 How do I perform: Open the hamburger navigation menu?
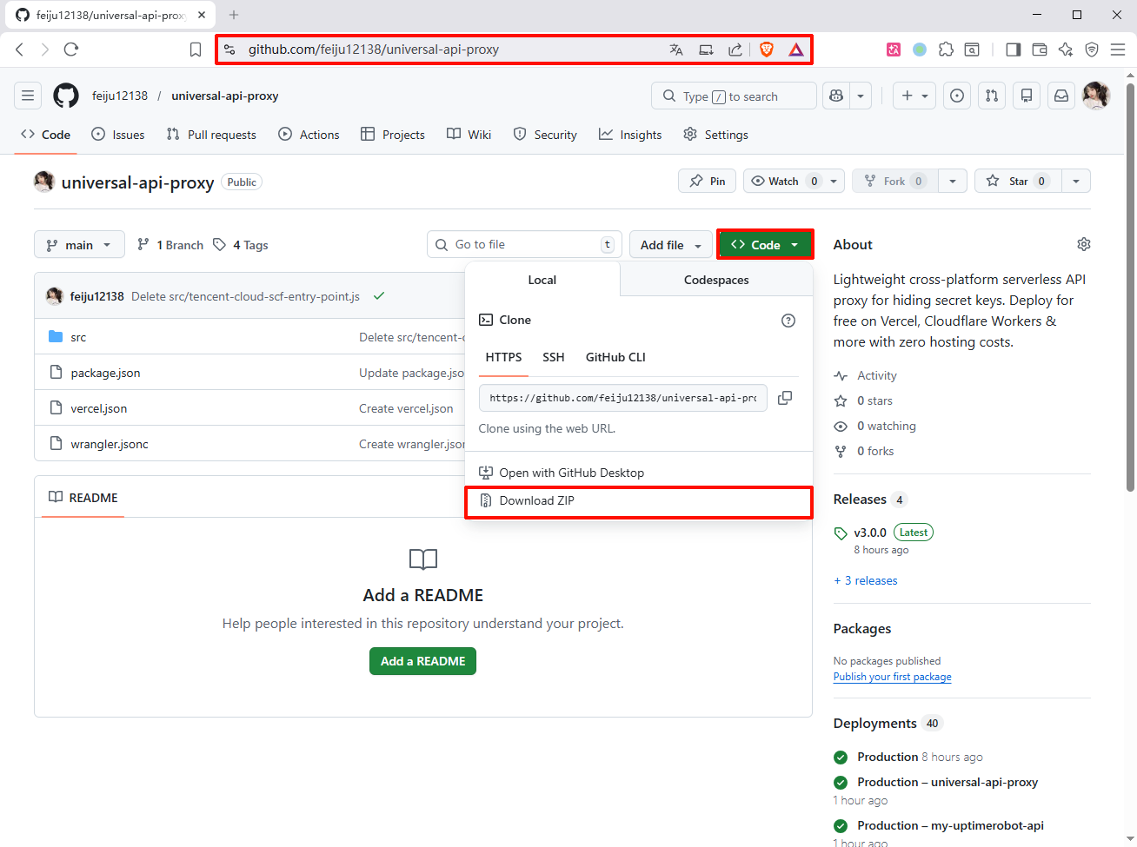[x=28, y=96]
